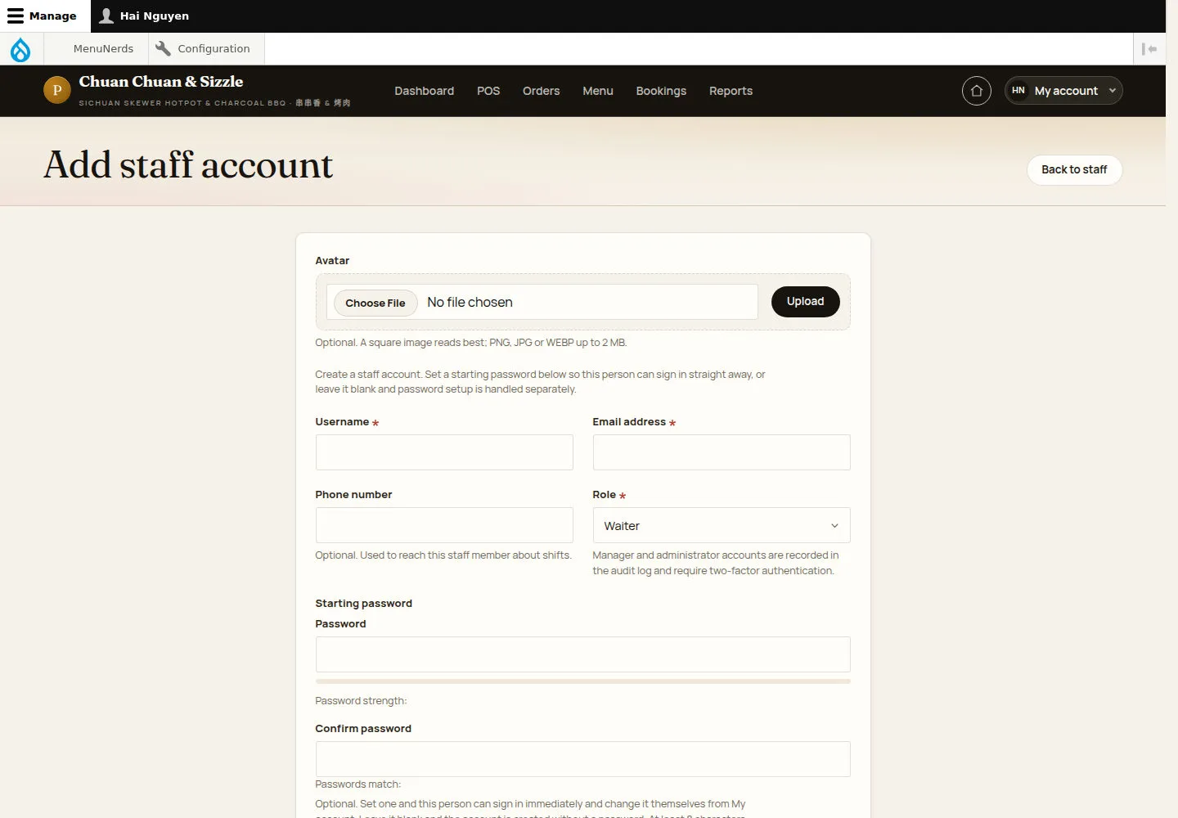Click the "Add staff account" heading
1178x818 pixels.
188,165
